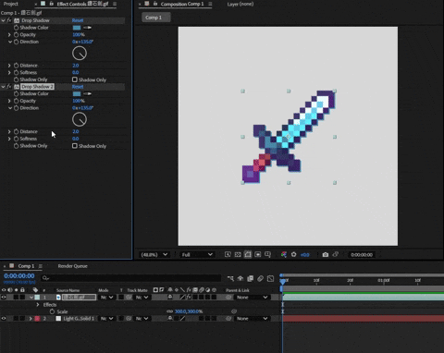
Task: Toggle lock icon on Effect Controls tab
Action: coord(51,4)
